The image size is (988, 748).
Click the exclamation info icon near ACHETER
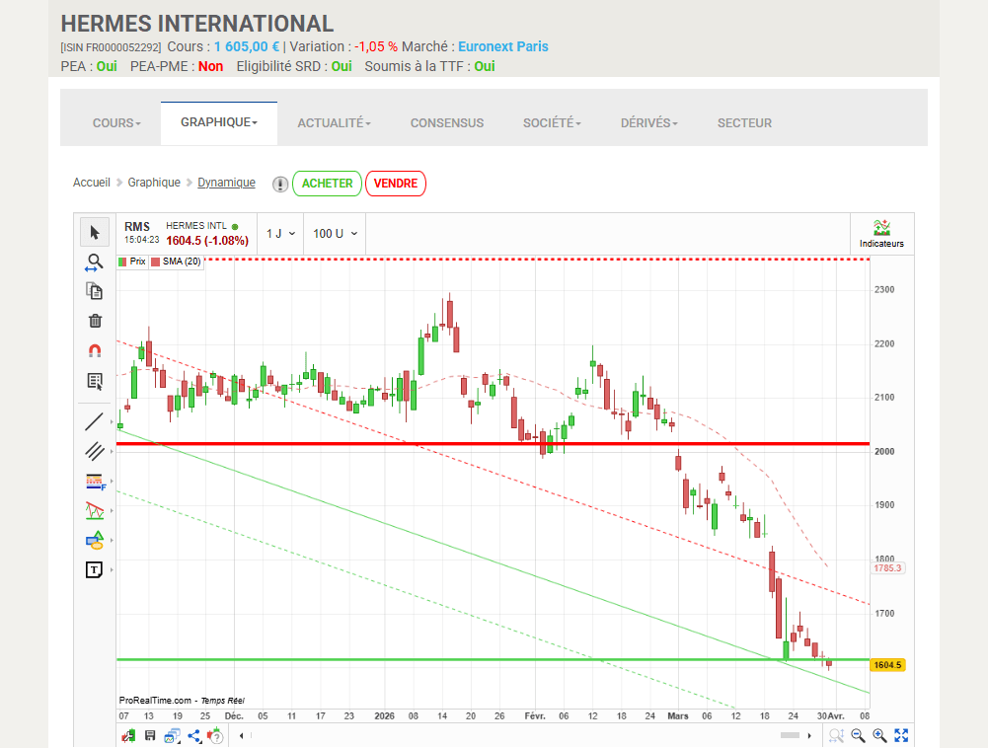(x=280, y=184)
